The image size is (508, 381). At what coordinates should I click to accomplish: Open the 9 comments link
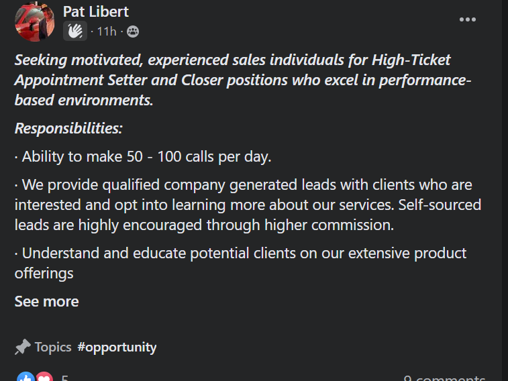click(x=444, y=378)
